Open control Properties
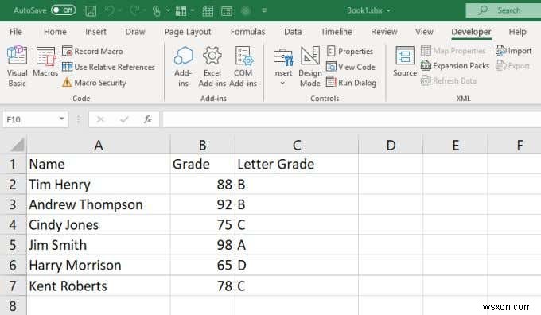The width and height of the screenshot is (541, 315). (x=349, y=51)
